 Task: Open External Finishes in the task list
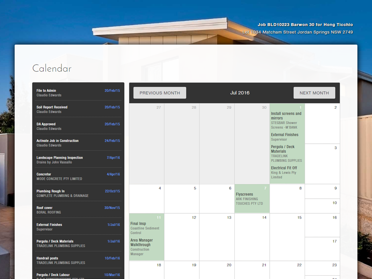click(x=78, y=227)
